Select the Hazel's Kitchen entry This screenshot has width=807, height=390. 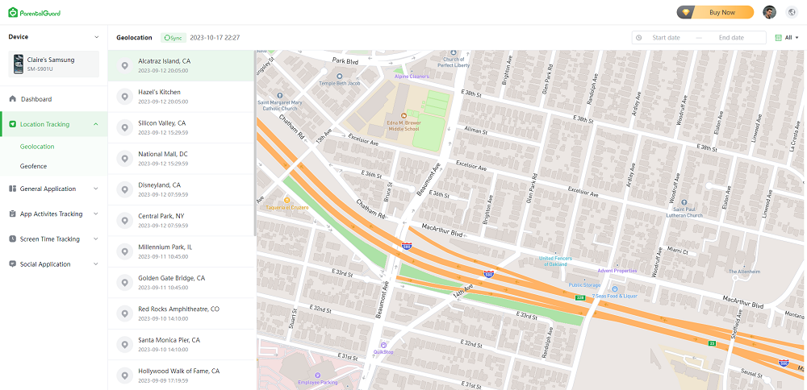pyautogui.click(x=182, y=97)
